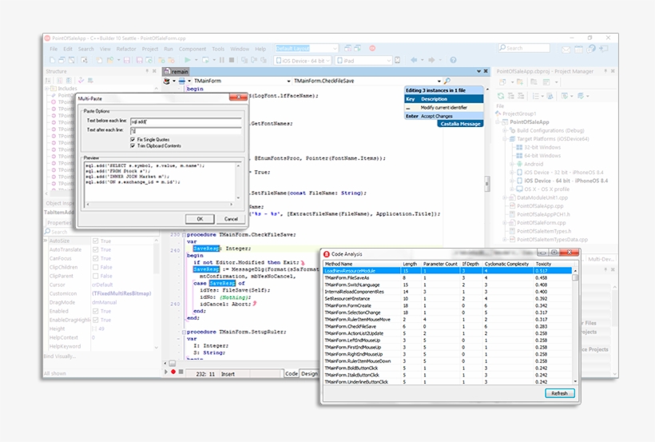This screenshot has width=655, height=442.
Task: Click the blue Help question-mark toolbar icon
Action: [x=453, y=60]
